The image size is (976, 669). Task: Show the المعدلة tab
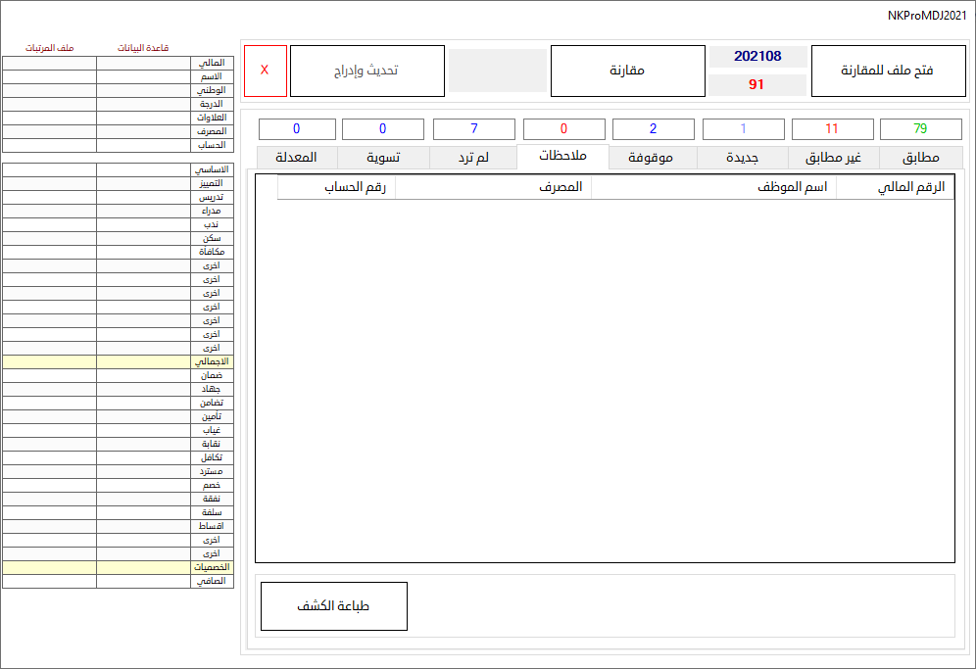(x=296, y=158)
